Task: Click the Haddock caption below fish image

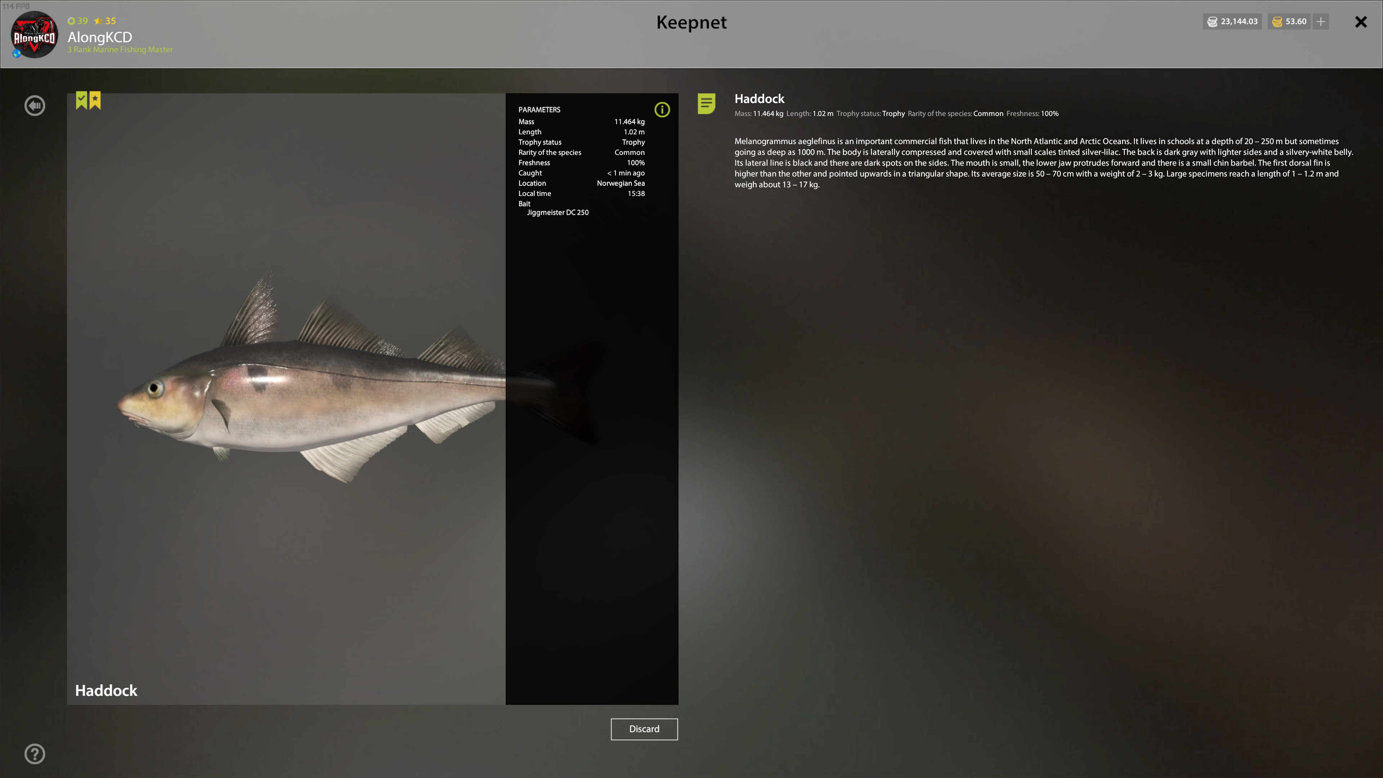Action: click(106, 690)
